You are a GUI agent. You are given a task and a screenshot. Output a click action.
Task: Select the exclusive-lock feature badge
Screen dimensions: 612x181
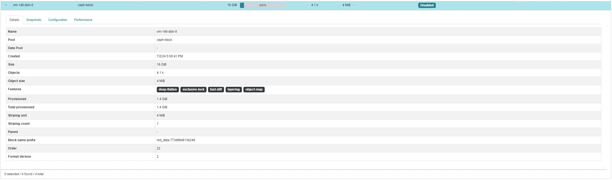[193, 89]
